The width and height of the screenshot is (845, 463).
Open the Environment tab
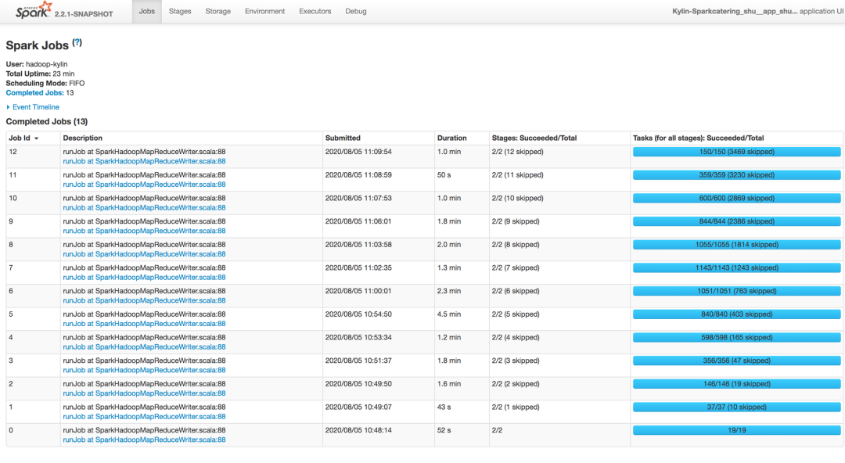pyautogui.click(x=264, y=12)
